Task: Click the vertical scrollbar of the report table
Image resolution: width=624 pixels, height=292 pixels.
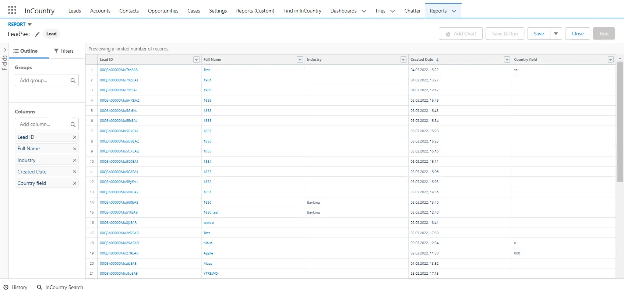Action: coord(620,122)
